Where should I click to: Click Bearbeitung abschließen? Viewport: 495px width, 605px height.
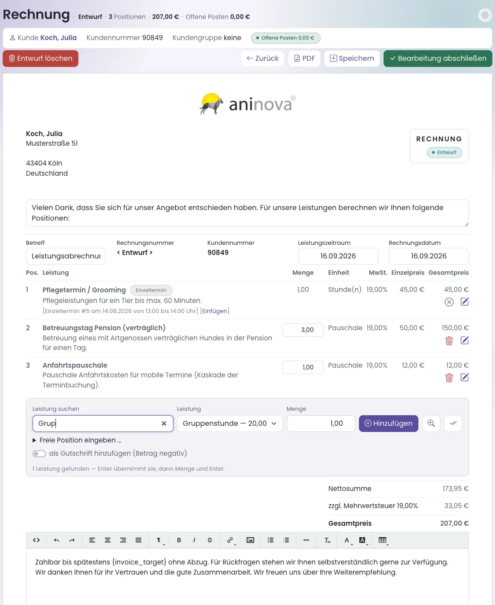click(x=438, y=59)
